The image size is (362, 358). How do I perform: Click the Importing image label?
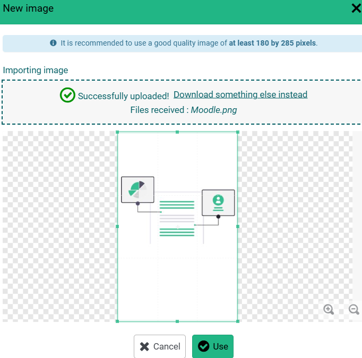[36, 70]
